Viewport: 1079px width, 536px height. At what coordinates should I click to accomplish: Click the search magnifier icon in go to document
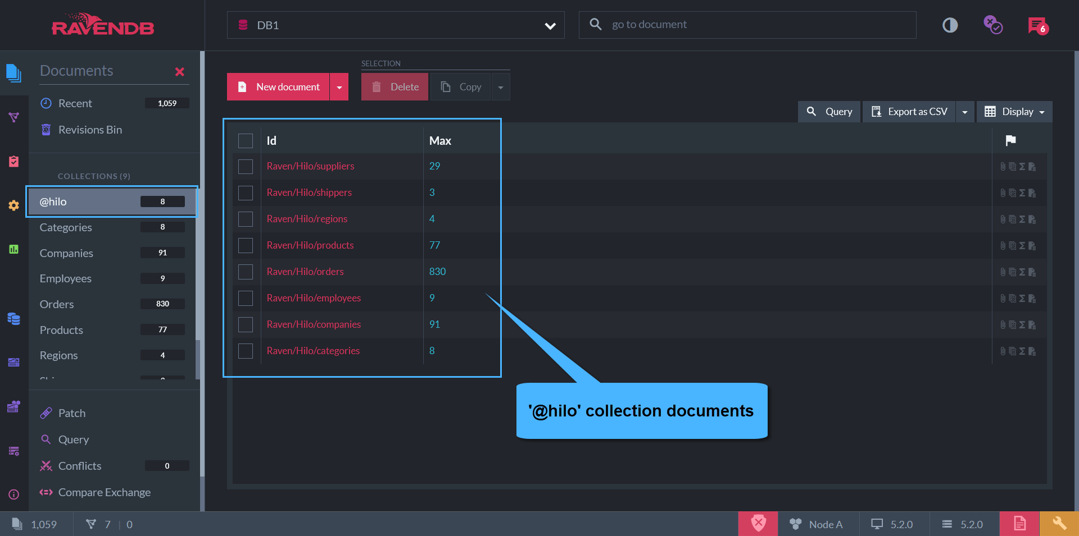(x=595, y=24)
